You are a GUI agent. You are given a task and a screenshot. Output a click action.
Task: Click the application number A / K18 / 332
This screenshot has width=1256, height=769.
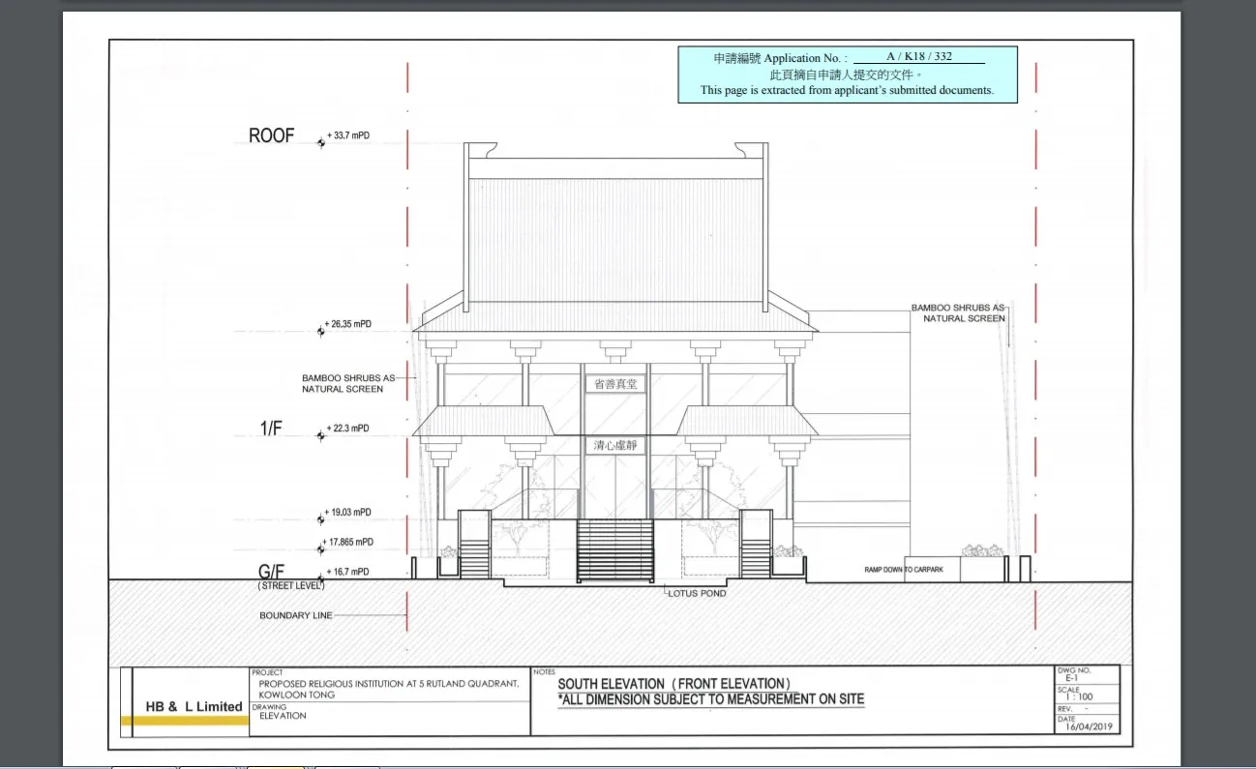point(918,57)
